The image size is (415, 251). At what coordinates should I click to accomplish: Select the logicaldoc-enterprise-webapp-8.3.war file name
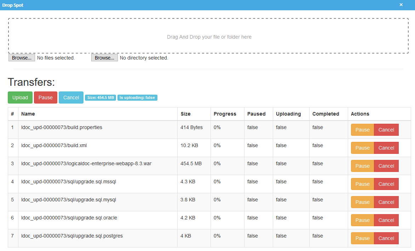click(86, 163)
